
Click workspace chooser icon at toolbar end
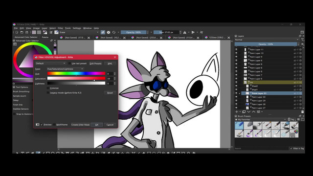click(302, 32)
